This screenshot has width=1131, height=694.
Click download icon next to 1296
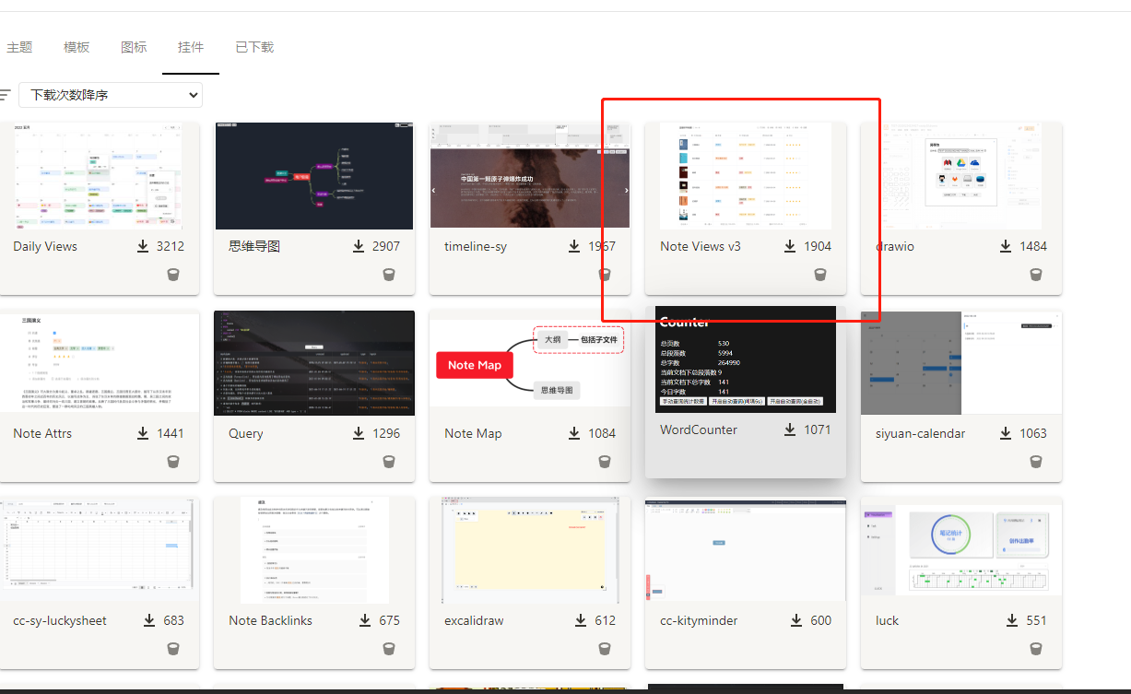pos(359,433)
